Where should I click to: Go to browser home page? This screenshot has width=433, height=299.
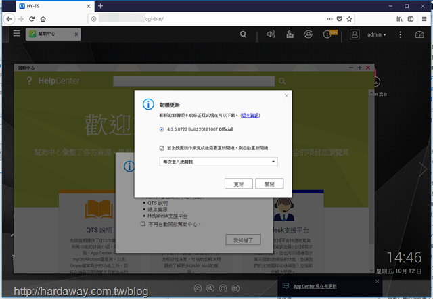coord(43,19)
